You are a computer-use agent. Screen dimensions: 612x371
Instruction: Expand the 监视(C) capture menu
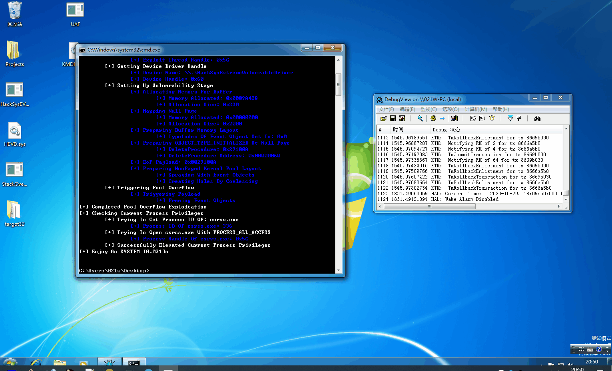tap(429, 109)
